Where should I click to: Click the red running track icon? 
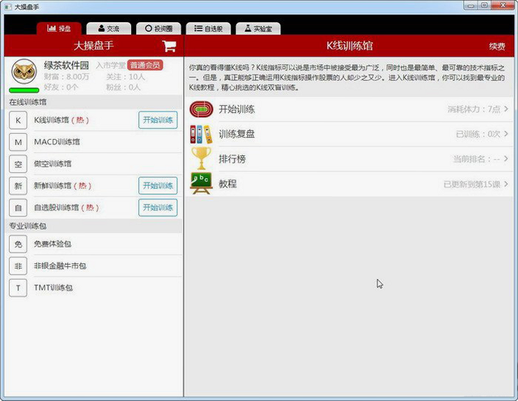201,110
